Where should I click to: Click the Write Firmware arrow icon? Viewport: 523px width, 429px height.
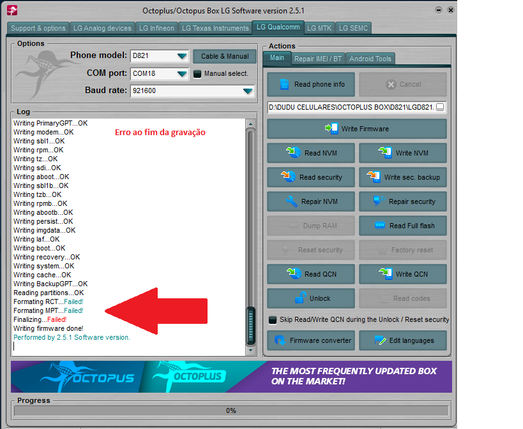[331, 129]
